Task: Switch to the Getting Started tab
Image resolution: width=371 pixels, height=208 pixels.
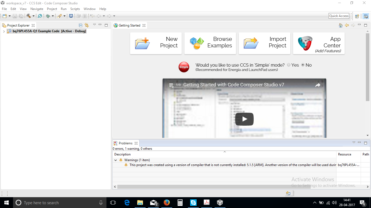Action: [130, 25]
